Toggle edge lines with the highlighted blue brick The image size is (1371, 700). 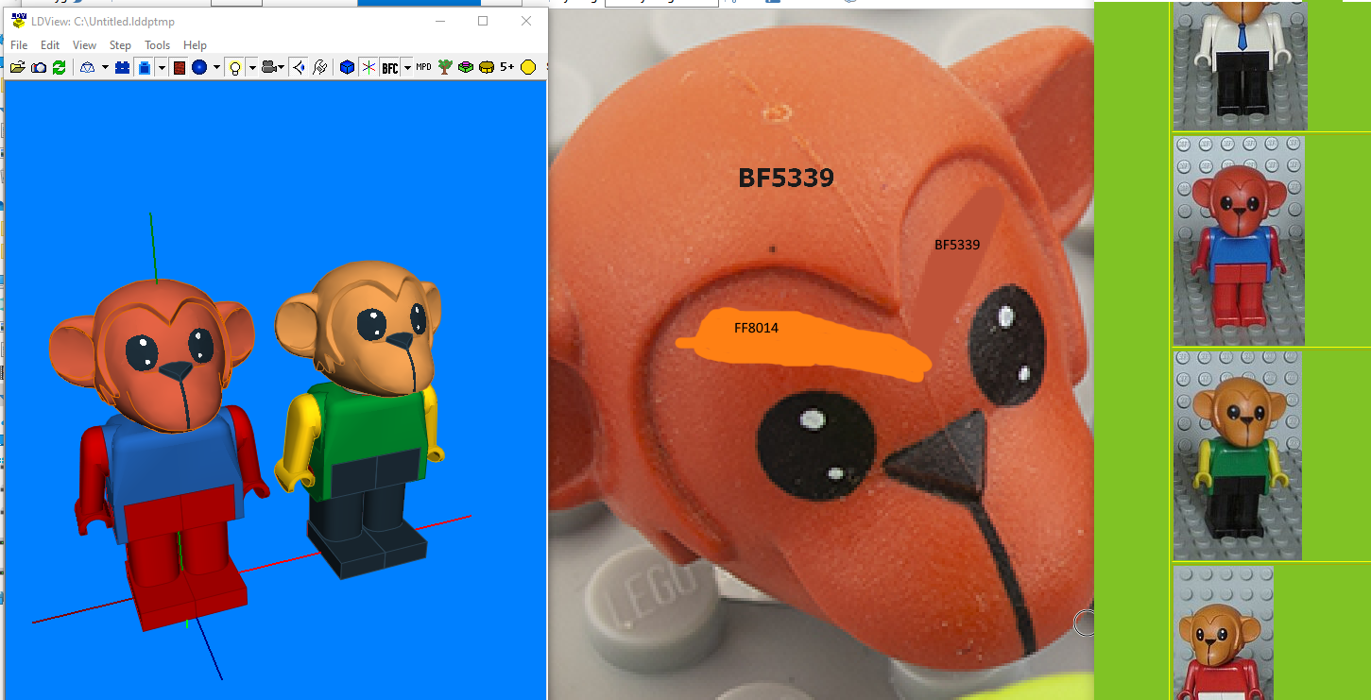click(144, 67)
